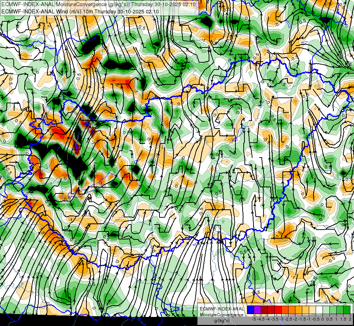354x326 pixels.
Task: Click the '2' legend tick label
Action: [350, 319]
